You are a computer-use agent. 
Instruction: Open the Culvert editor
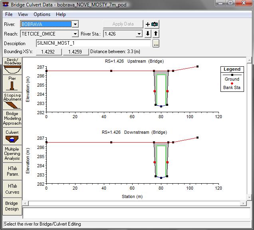click(x=12, y=137)
